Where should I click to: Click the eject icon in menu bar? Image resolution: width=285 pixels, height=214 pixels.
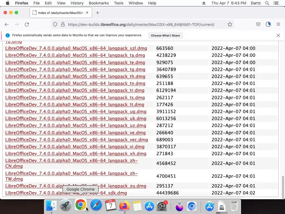pyautogui.click(x=204, y=3)
